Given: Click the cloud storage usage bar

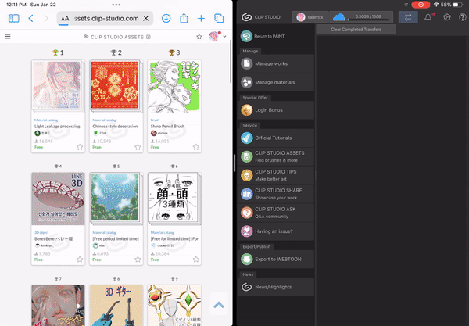Looking at the screenshot, I should pos(361,17).
